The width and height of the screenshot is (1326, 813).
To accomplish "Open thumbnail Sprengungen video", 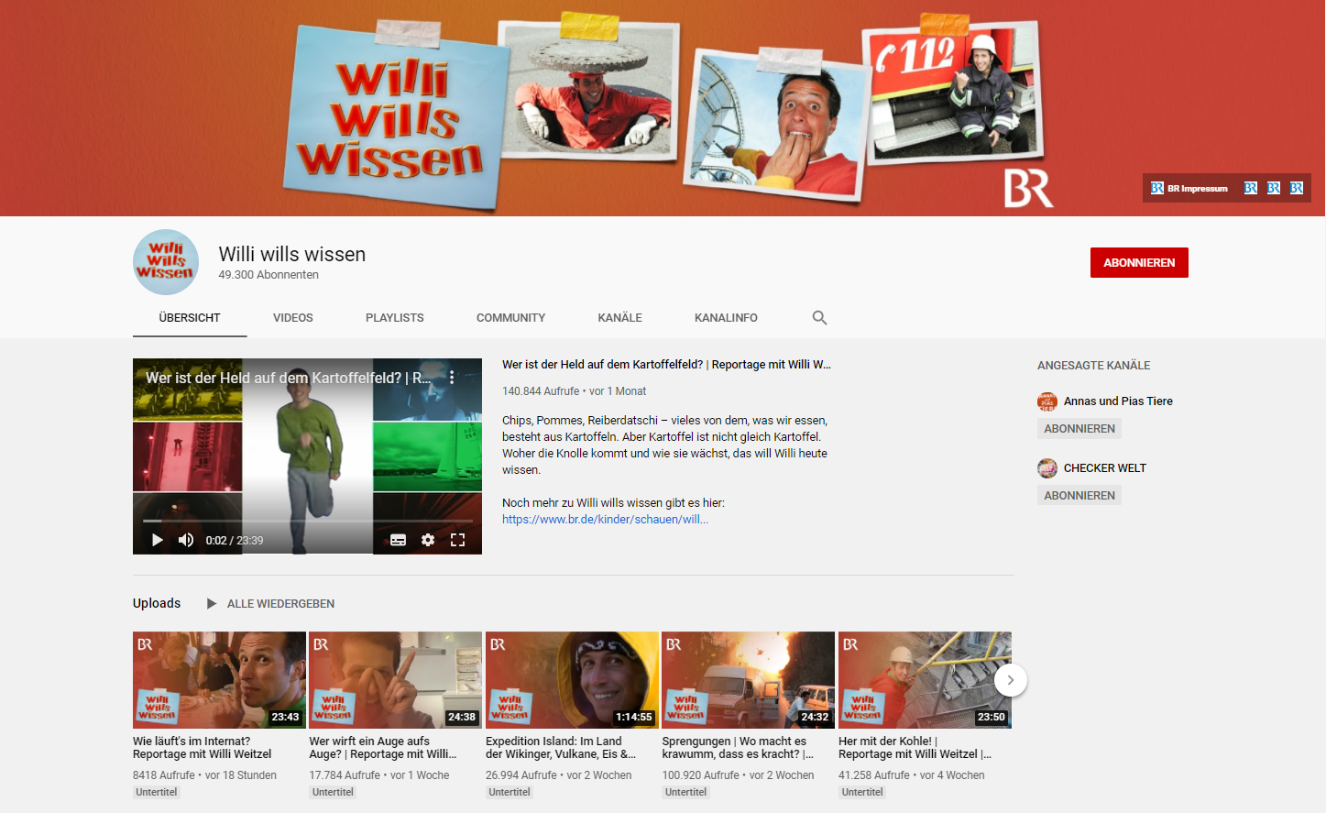I will [749, 680].
